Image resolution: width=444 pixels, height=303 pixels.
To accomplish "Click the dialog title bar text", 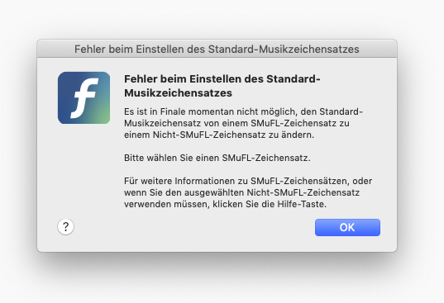I will (217, 50).
